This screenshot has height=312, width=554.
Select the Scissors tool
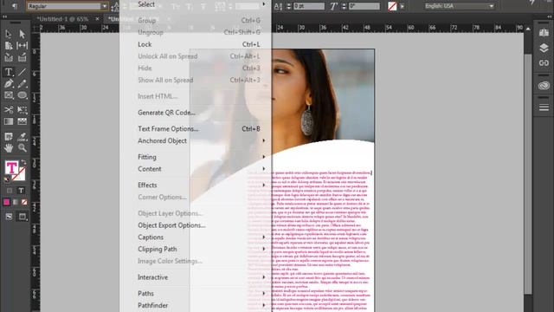pos(9,110)
